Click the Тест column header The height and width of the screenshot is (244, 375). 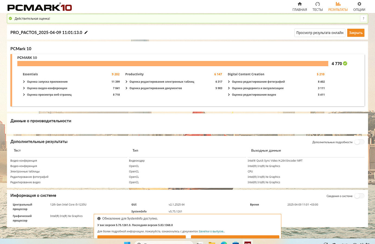pyautogui.click(x=17, y=150)
